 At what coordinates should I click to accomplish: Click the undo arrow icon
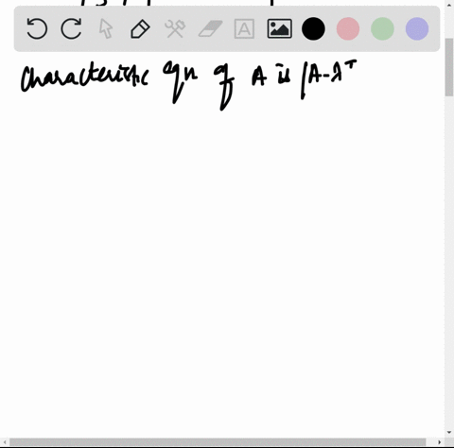tap(37, 28)
